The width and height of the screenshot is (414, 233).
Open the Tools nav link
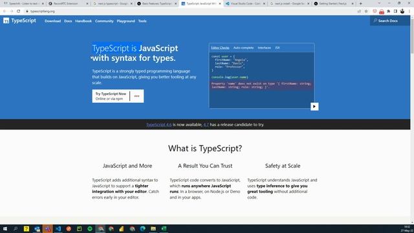(x=142, y=21)
